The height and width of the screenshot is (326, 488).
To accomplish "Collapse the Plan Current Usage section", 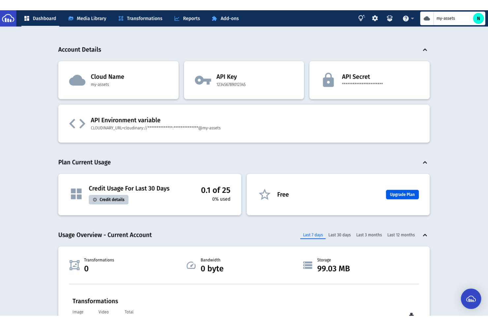I will [425, 163].
